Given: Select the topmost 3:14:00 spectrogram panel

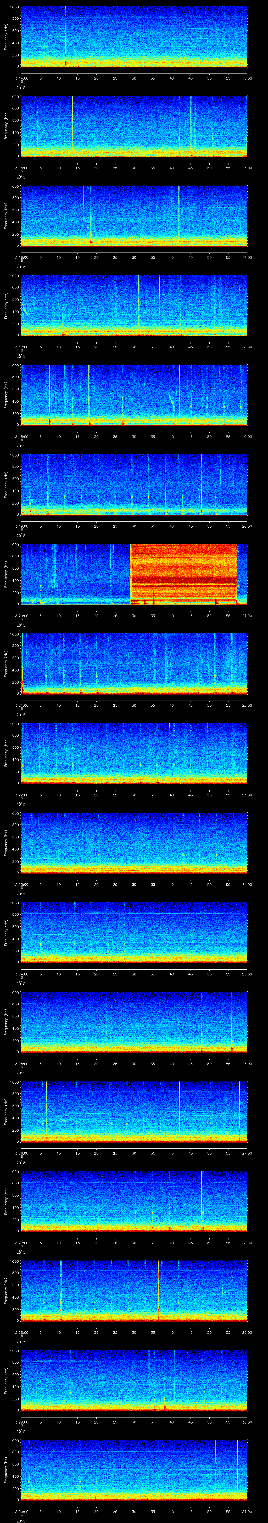Looking at the screenshot, I should click(134, 37).
